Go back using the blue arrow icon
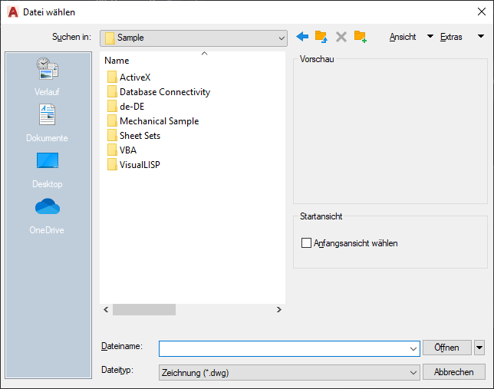This screenshot has width=494, height=389. [302, 37]
